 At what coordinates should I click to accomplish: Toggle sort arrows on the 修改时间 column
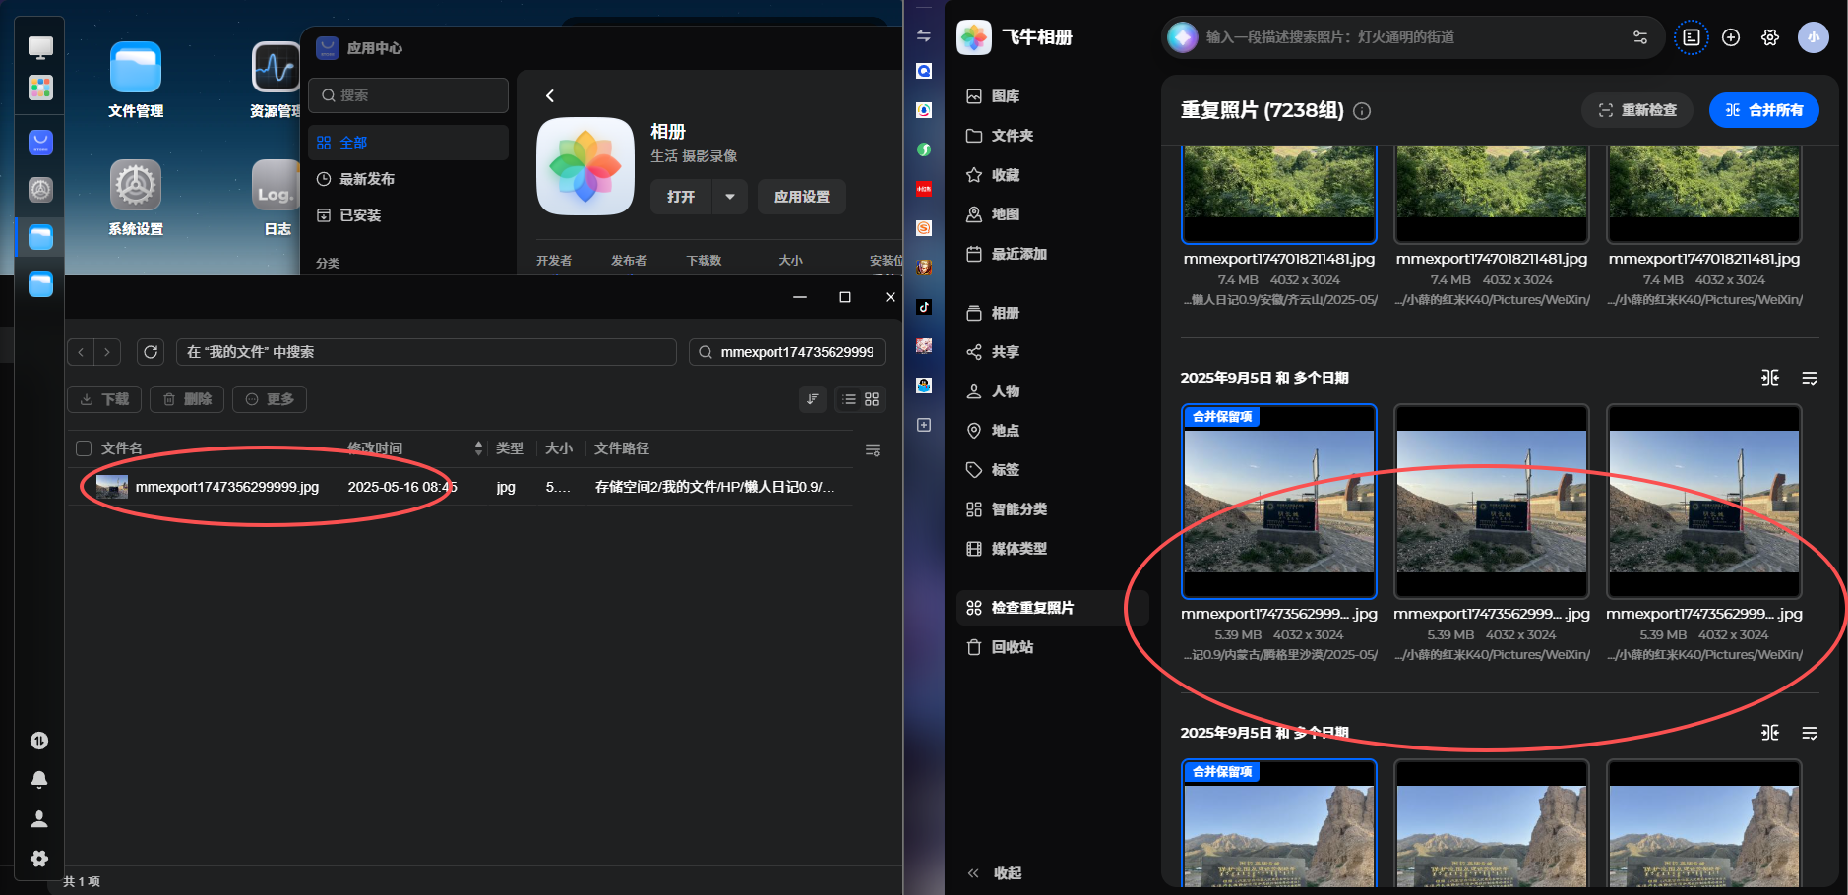click(479, 448)
